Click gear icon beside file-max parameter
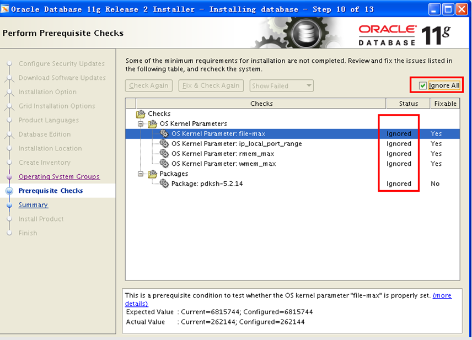472x340 pixels. (x=164, y=133)
